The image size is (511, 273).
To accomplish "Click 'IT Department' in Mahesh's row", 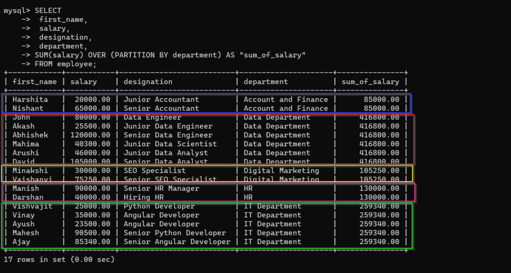I will (272, 233).
